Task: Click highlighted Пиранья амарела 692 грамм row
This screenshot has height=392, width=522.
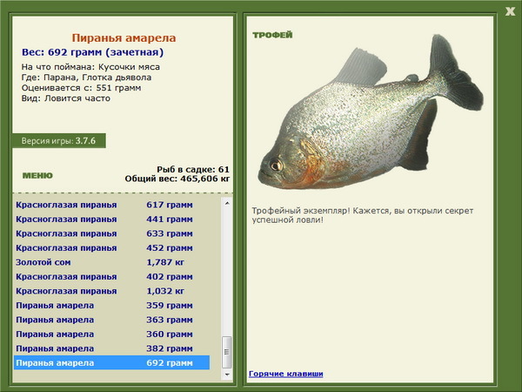Action: (111, 362)
